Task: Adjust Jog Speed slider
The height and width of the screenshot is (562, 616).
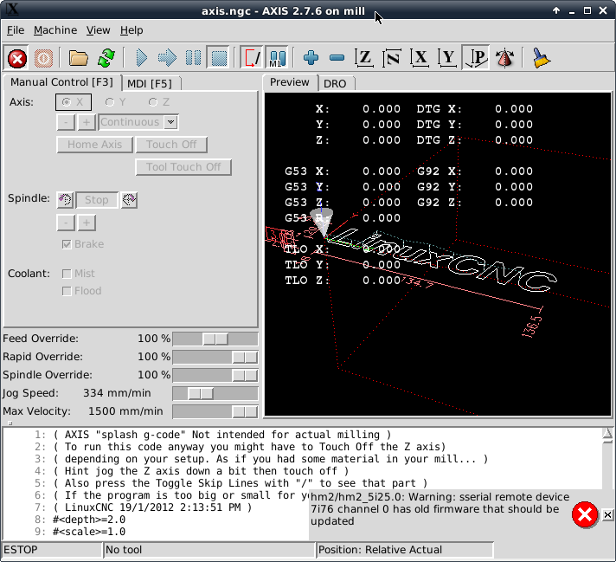Action: [215, 393]
